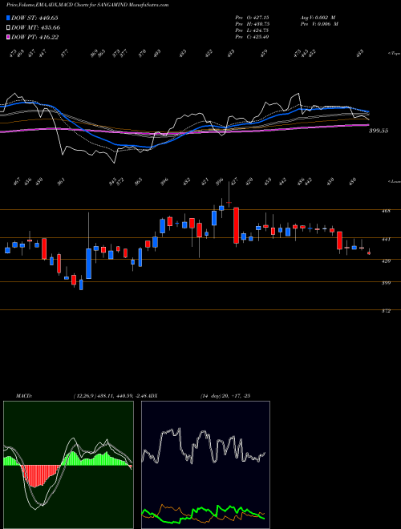Viewport: 401px width, 529px height.
Task: Click the 468 price level label
Action: point(386,211)
